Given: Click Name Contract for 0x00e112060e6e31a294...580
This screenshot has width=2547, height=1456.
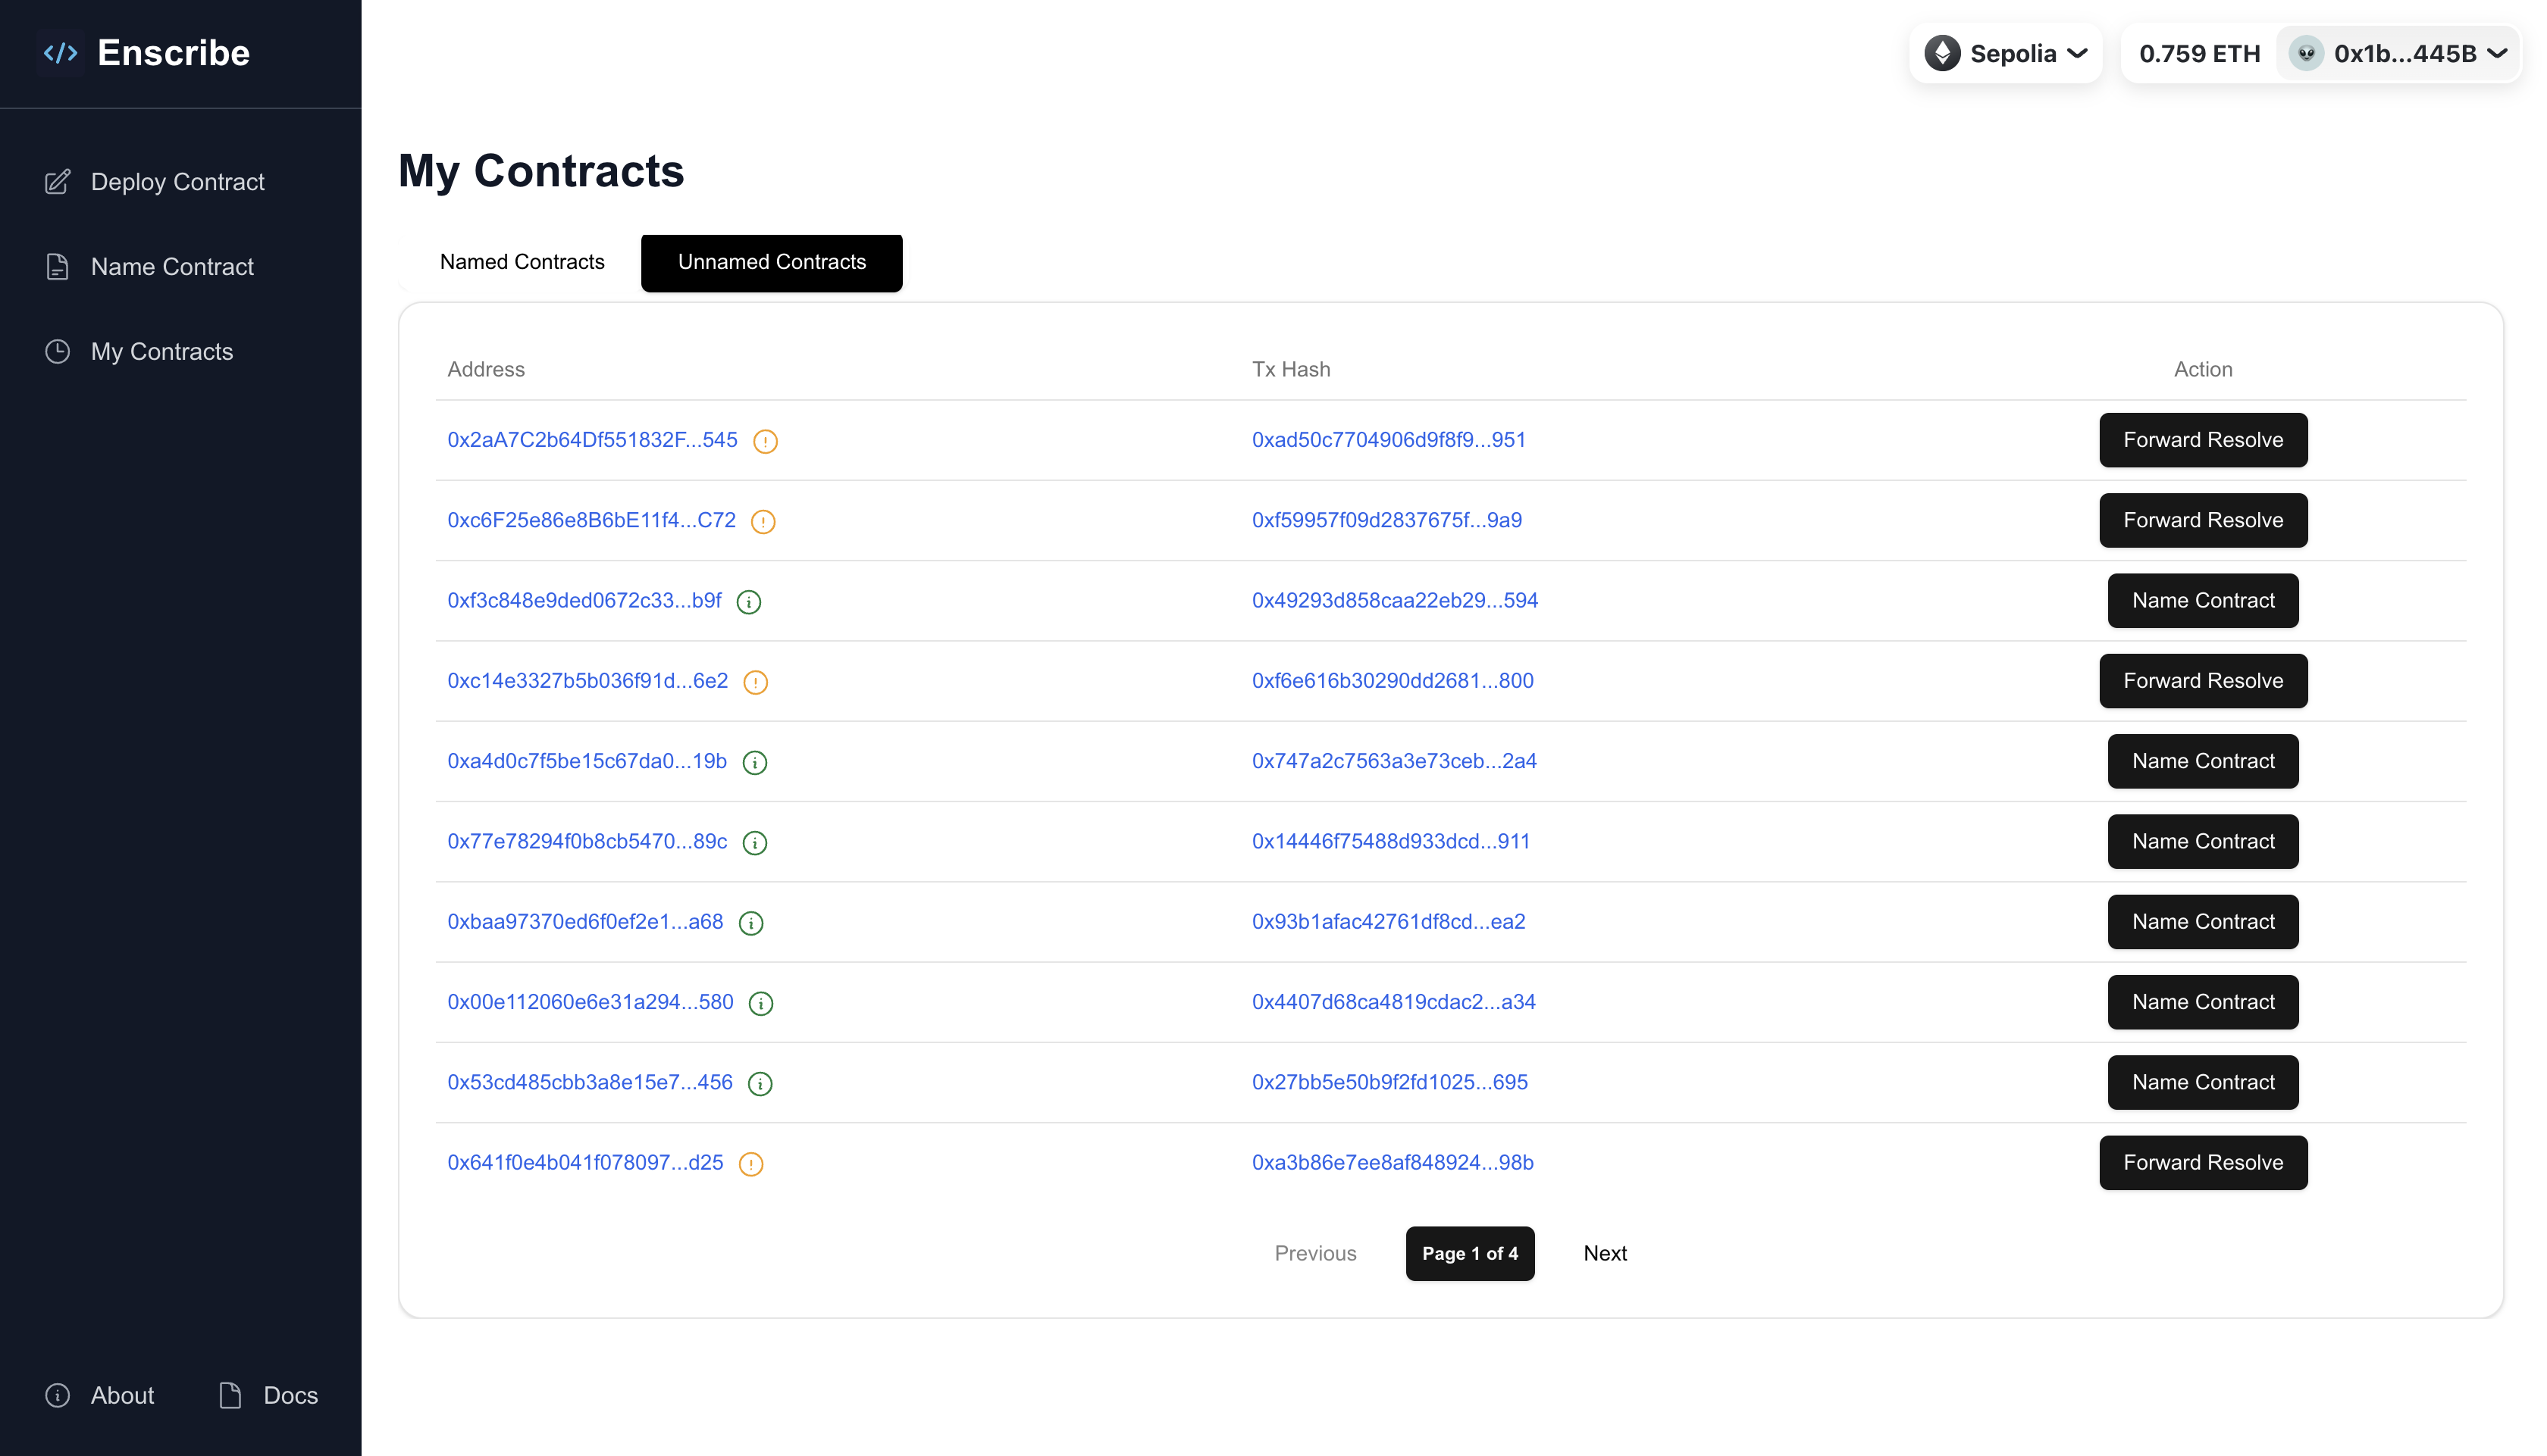Looking at the screenshot, I should pyautogui.click(x=2203, y=1002).
